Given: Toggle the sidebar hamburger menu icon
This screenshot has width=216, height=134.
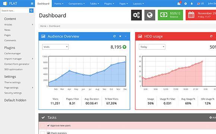Looking at the screenshot, I should (x=32, y=4).
